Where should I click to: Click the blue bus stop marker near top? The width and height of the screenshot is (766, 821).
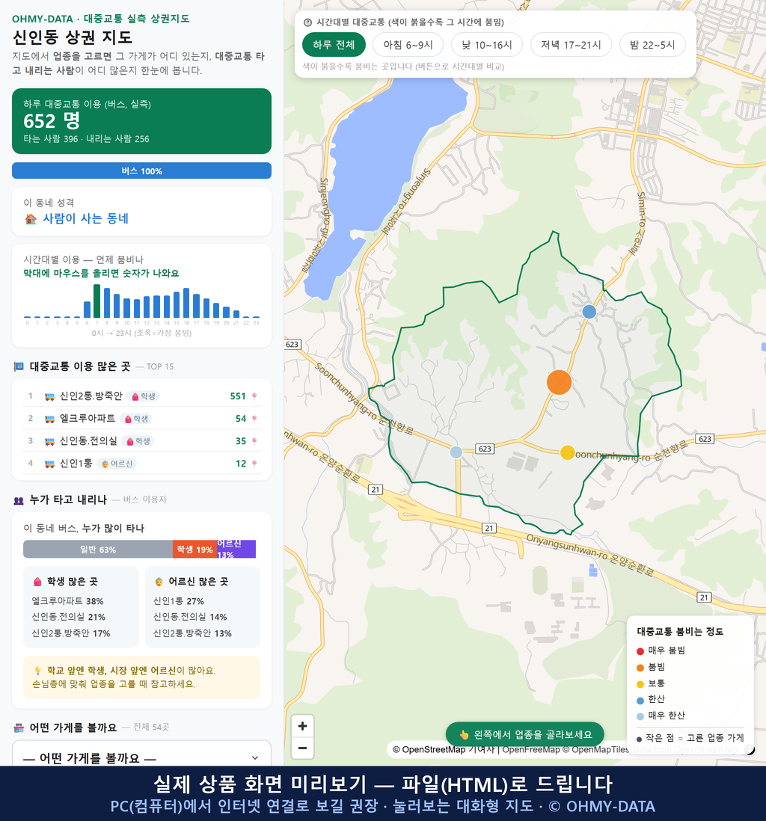coord(589,312)
